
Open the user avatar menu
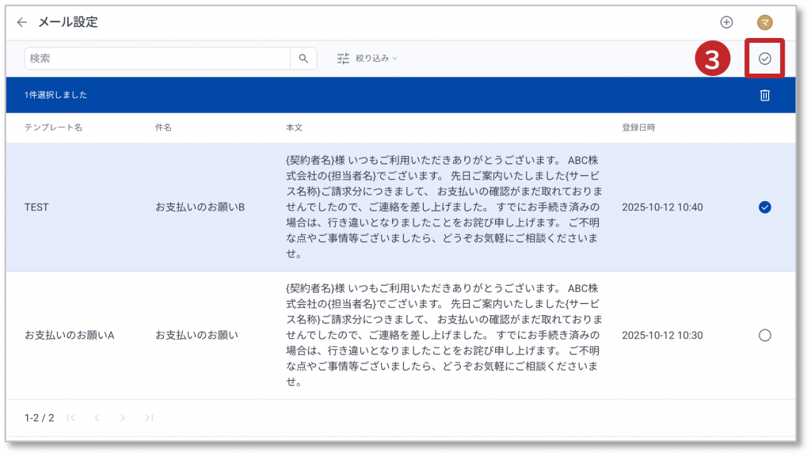765,22
